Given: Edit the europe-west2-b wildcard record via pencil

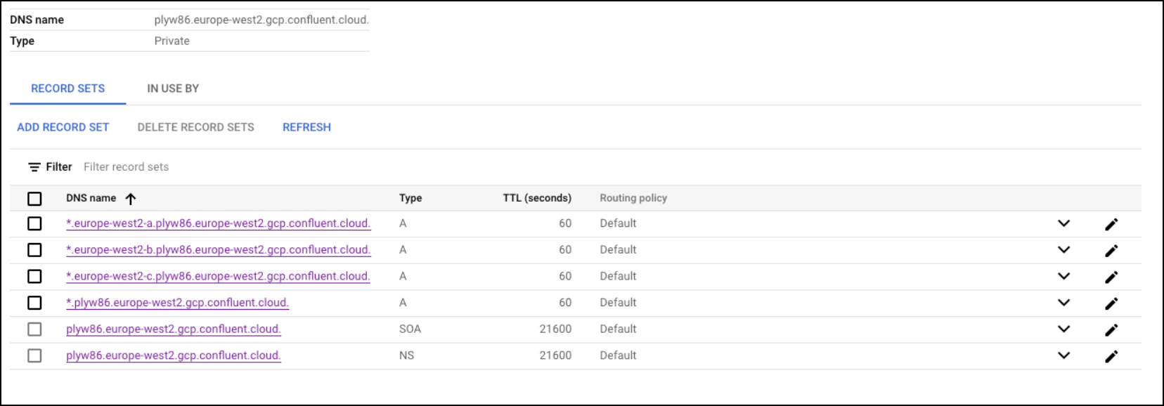Looking at the screenshot, I should pyautogui.click(x=1113, y=249).
